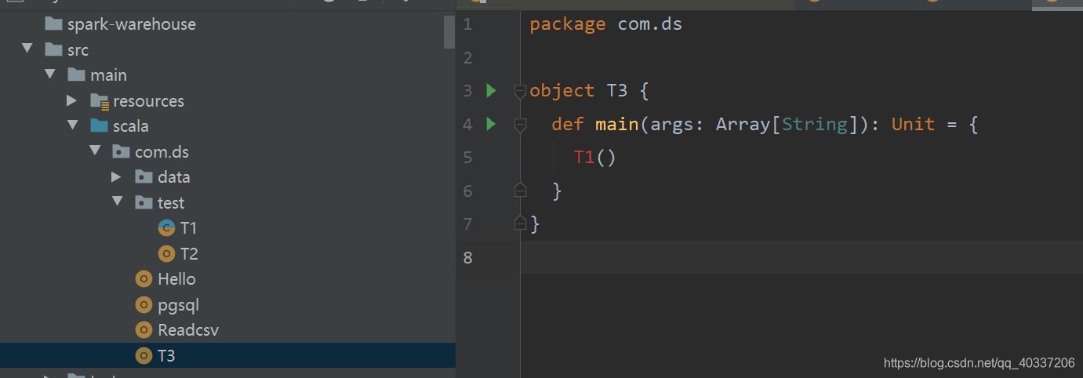Collapse the src folder arrow

(x=27, y=49)
